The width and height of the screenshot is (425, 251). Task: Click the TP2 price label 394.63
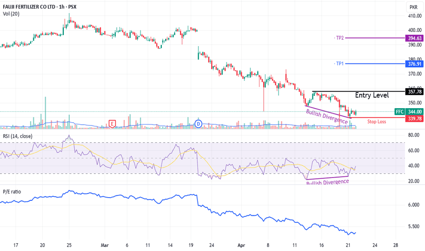[x=415, y=38]
